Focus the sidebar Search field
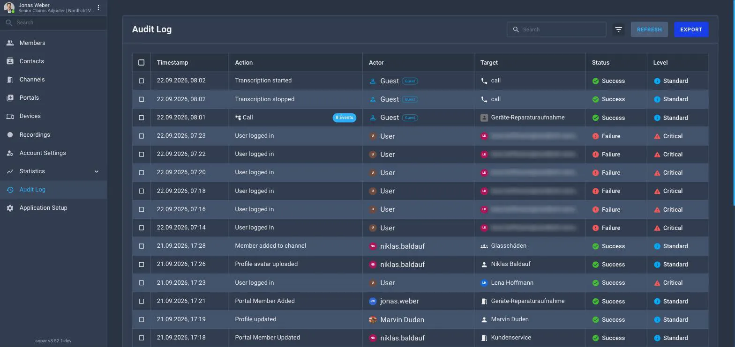Viewport: 735px width, 347px height. 53,22
